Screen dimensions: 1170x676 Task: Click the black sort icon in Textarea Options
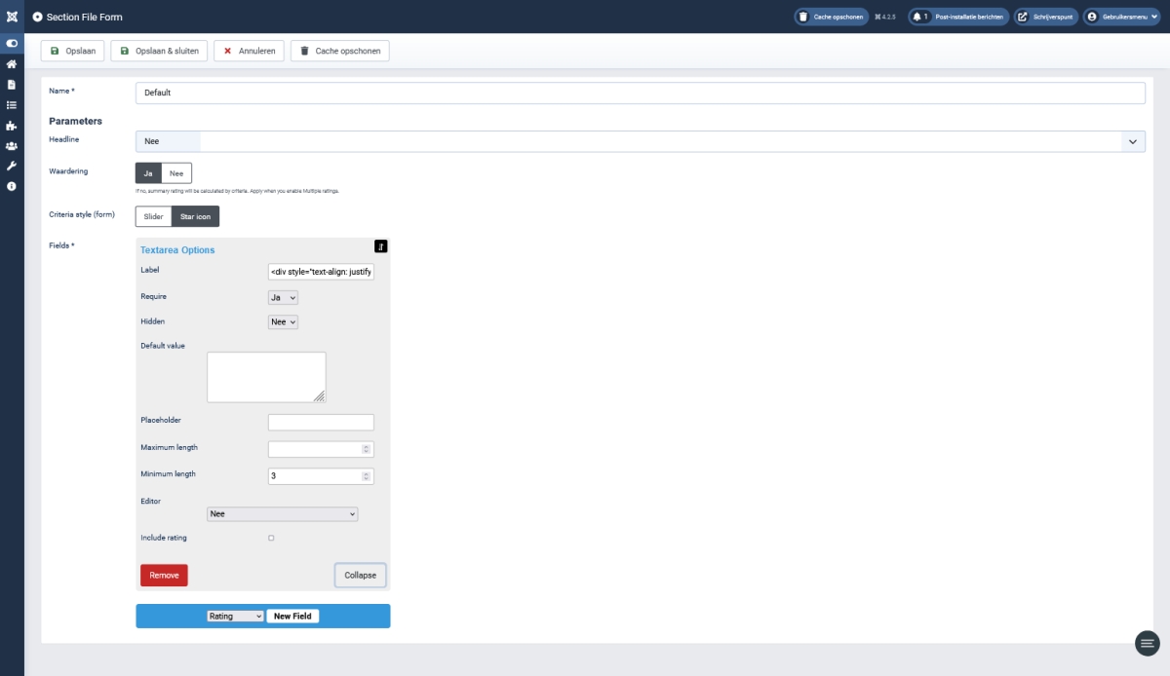tap(380, 246)
